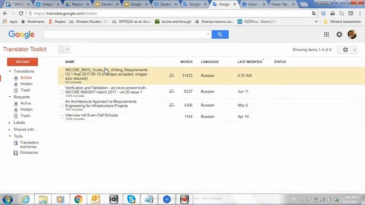Screen dimensions: 365x205
Task: Open media player from the taskbar
Action: 60,199
